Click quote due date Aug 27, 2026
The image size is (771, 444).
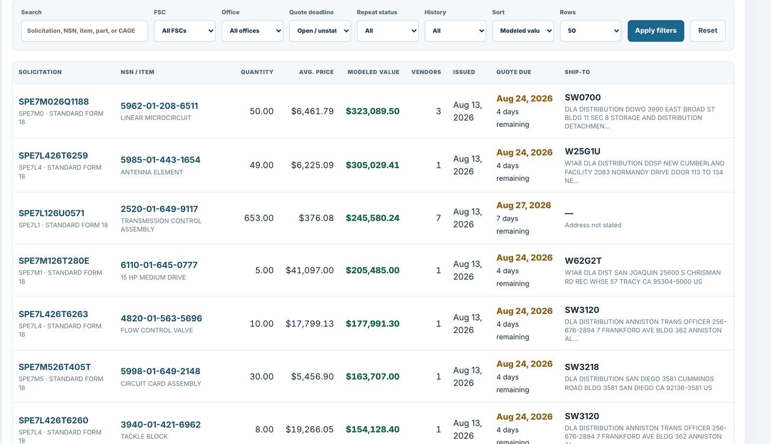click(x=524, y=205)
